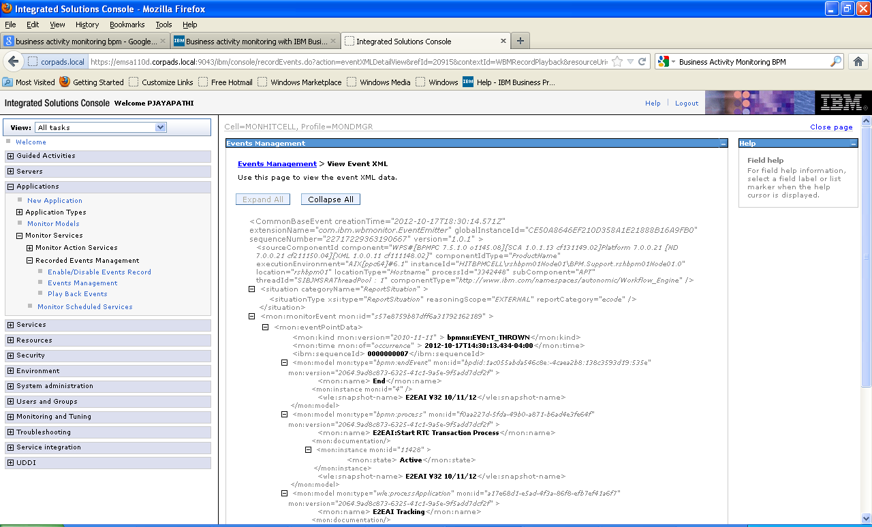Expand the Troubleshooting section
The height and width of the screenshot is (527, 872).
[10, 432]
